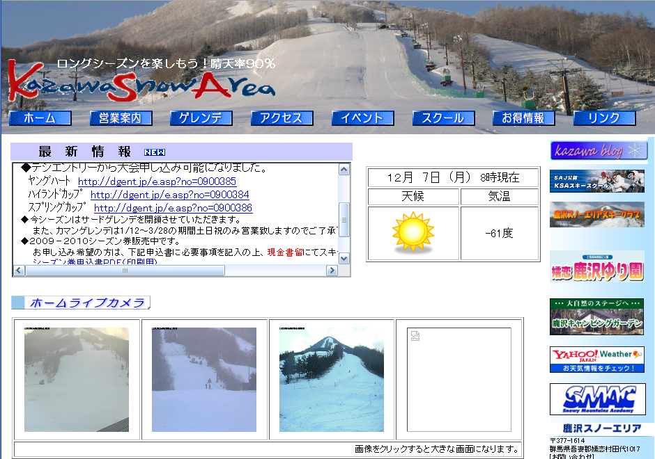Screen dimensions: 655x459
Task: Click the -6.1度 temperature value
Action: [x=499, y=233]
